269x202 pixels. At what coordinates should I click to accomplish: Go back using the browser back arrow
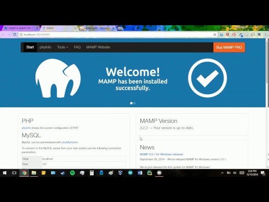coord(3,35)
